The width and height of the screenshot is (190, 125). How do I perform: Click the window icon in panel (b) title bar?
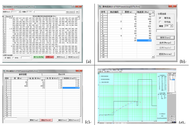[100, 7]
